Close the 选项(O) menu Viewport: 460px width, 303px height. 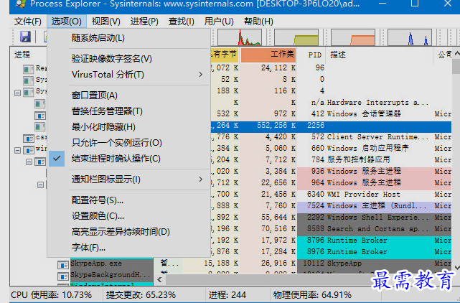67,22
